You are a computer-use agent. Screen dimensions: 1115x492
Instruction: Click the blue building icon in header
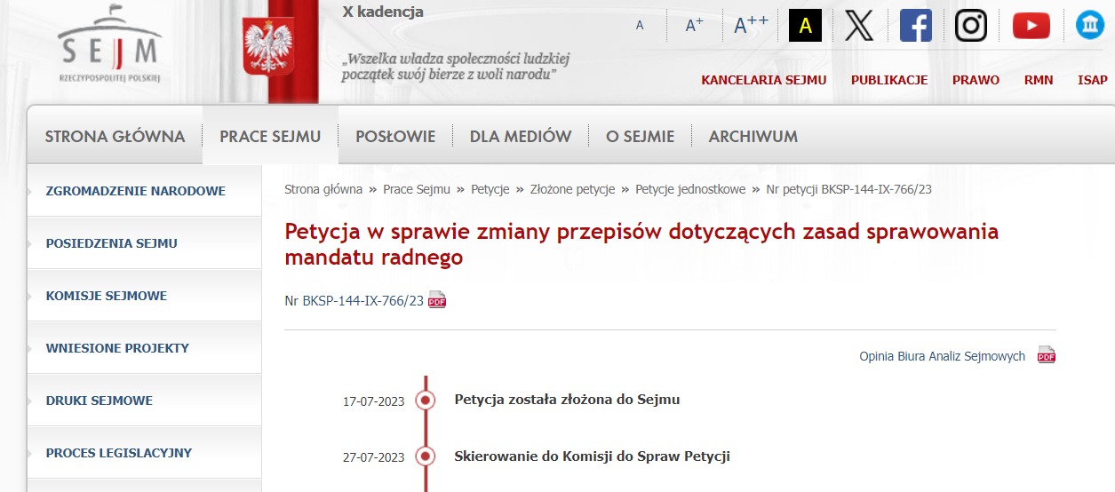(x=1090, y=26)
